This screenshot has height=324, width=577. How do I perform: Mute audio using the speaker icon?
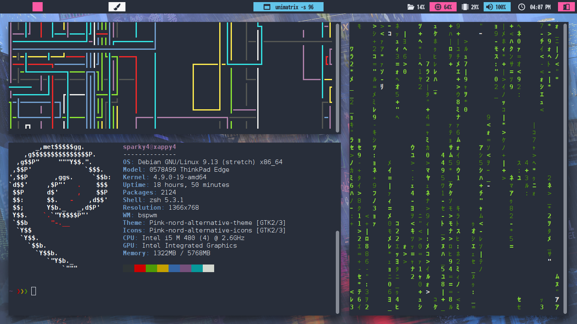point(489,7)
